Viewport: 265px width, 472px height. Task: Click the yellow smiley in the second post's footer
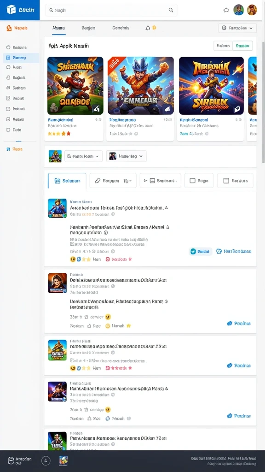(108, 326)
